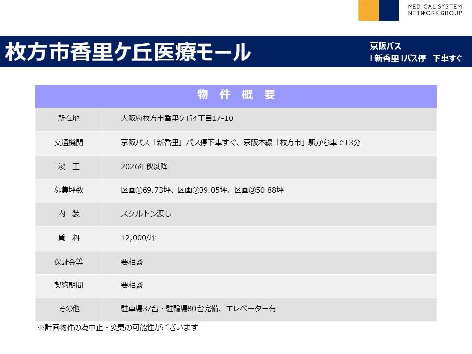Click the MEDICAL SYSTEM NETWORK GROUP text

click(435, 10)
